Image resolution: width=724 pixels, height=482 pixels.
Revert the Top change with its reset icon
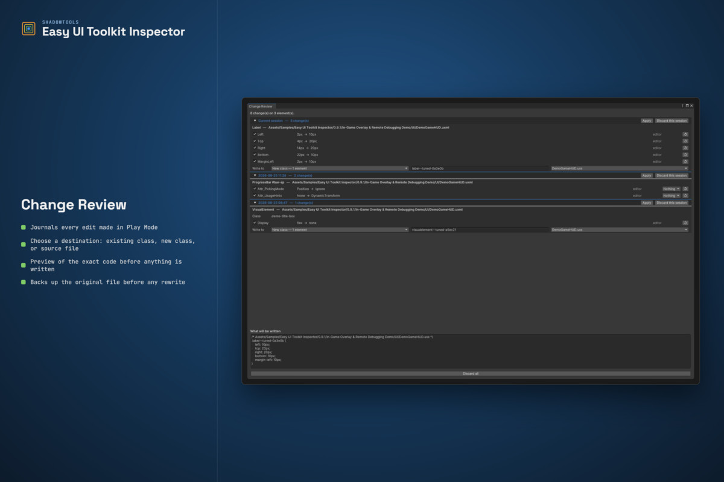pos(685,141)
